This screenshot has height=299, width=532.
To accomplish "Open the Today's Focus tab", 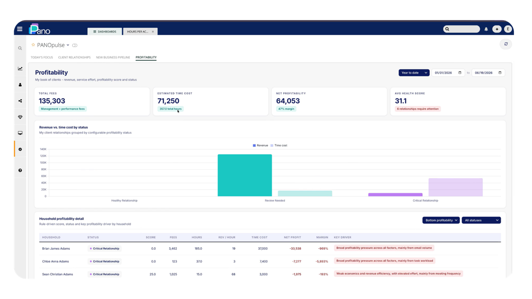I will click(42, 57).
